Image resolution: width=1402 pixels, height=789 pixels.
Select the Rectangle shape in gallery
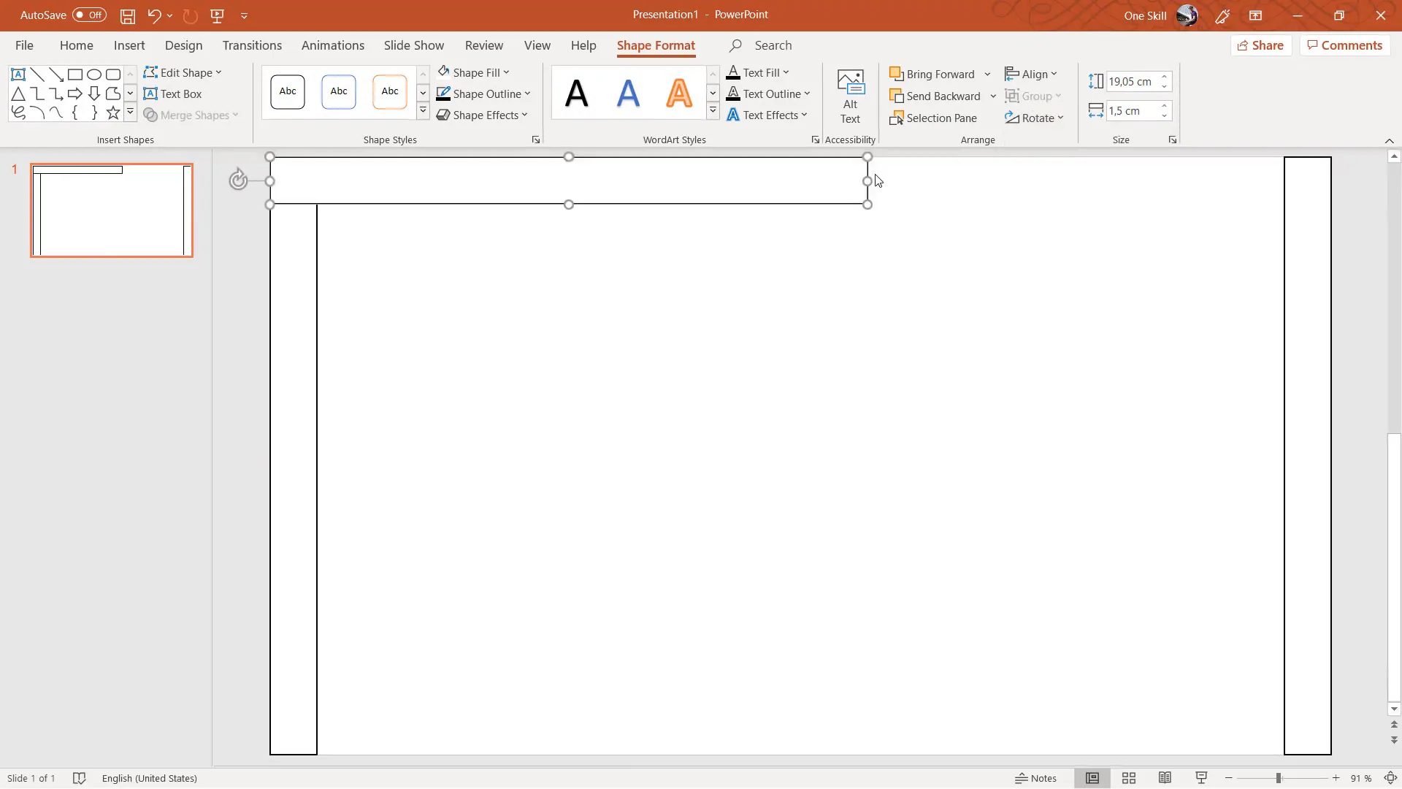point(75,75)
